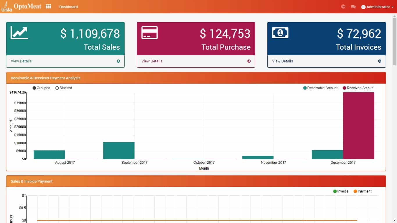
Task: Open View Details under Total Invoices
Action: click(282, 61)
